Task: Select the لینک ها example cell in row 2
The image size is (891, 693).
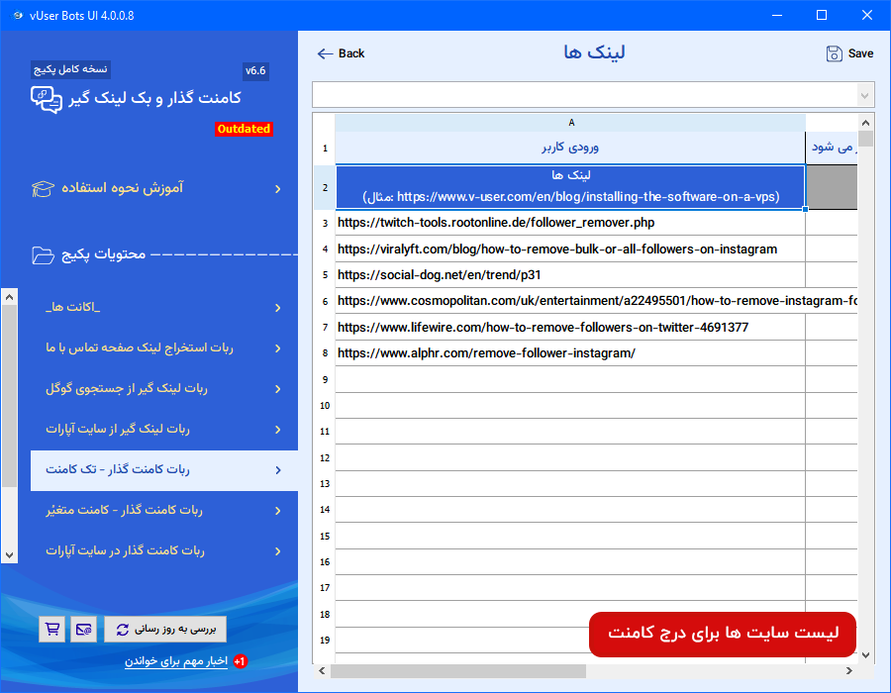Action: pos(570,187)
